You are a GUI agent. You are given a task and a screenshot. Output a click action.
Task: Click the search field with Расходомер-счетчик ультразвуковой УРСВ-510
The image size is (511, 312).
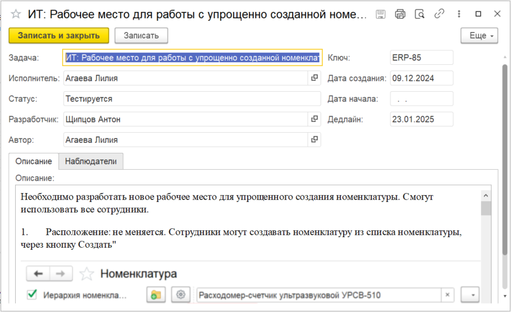coord(319,295)
